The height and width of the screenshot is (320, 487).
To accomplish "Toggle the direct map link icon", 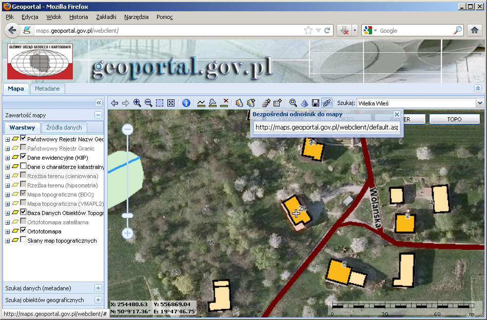I will coord(327,103).
